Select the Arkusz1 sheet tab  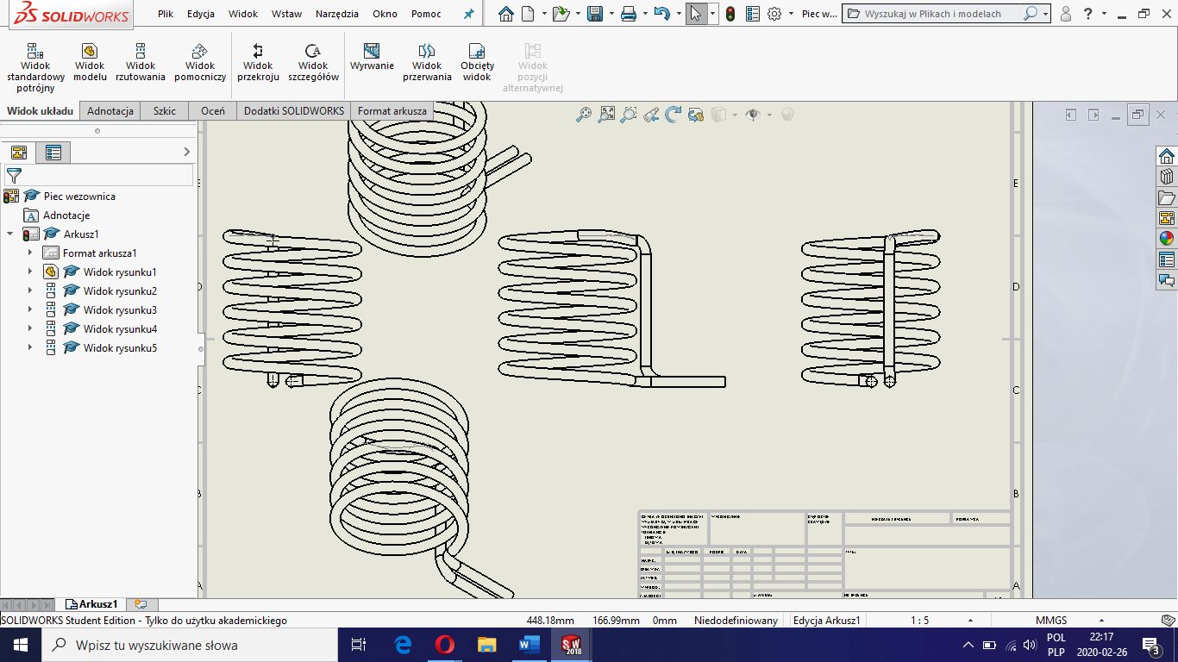click(92, 604)
